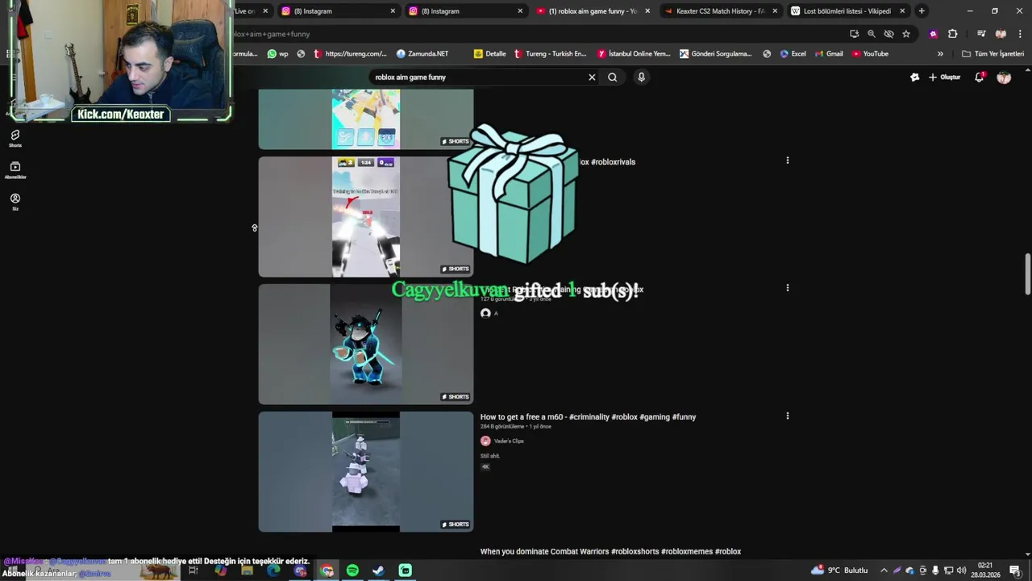Image resolution: width=1032 pixels, height=581 pixels.
Task: Open the icon left of Oluştur
Action: (914, 77)
